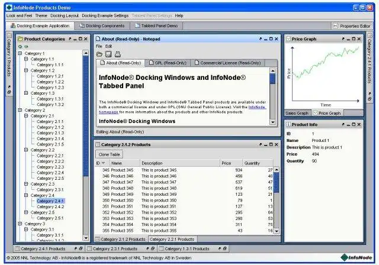Click green collapse icon in Product Categories toolbar
The width and height of the screenshot is (379, 265).
[26, 46]
